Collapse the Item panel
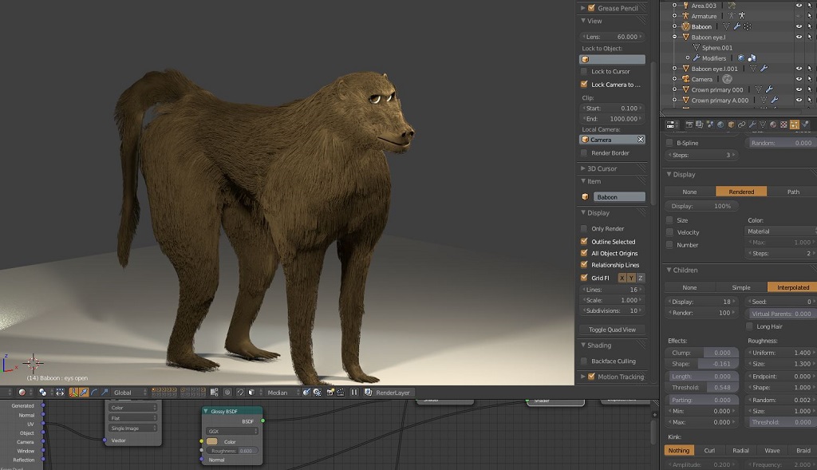This screenshot has height=470, width=817. point(583,181)
